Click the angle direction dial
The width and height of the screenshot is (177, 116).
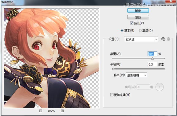pyautogui.click(x=159, y=87)
